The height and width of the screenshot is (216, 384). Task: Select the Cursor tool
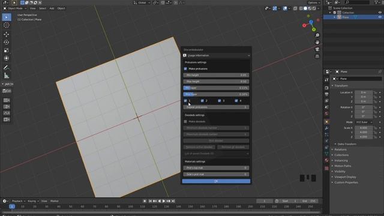tap(7, 25)
